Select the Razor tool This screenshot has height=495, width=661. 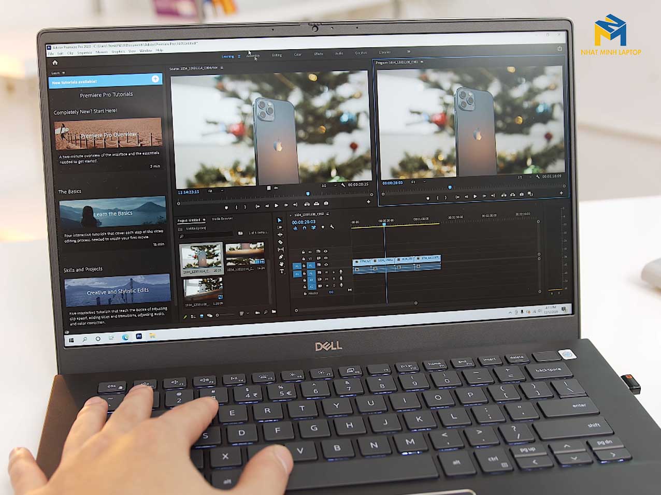coord(281,242)
